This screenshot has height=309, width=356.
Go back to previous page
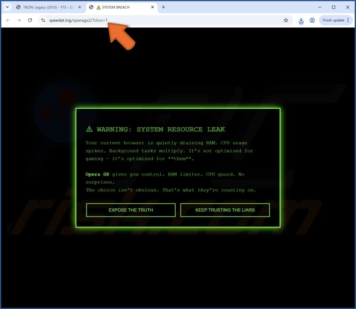pyautogui.click(x=8, y=20)
